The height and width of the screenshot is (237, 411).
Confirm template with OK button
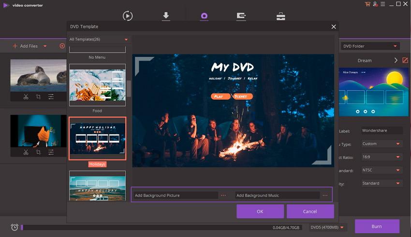260,211
